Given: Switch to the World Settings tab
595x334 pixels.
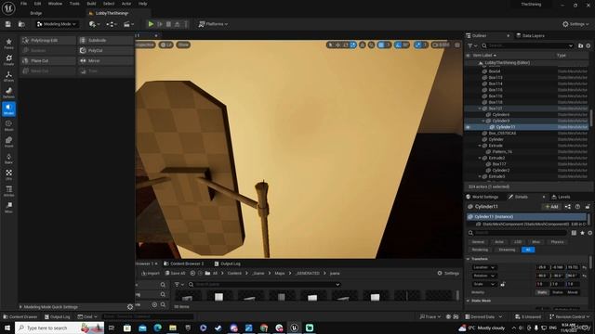Looking at the screenshot, I should click(x=483, y=197).
